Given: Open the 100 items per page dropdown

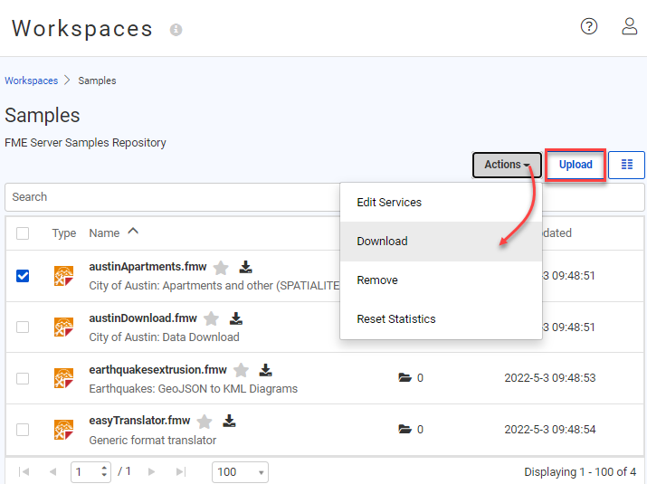Looking at the screenshot, I should click(240, 472).
